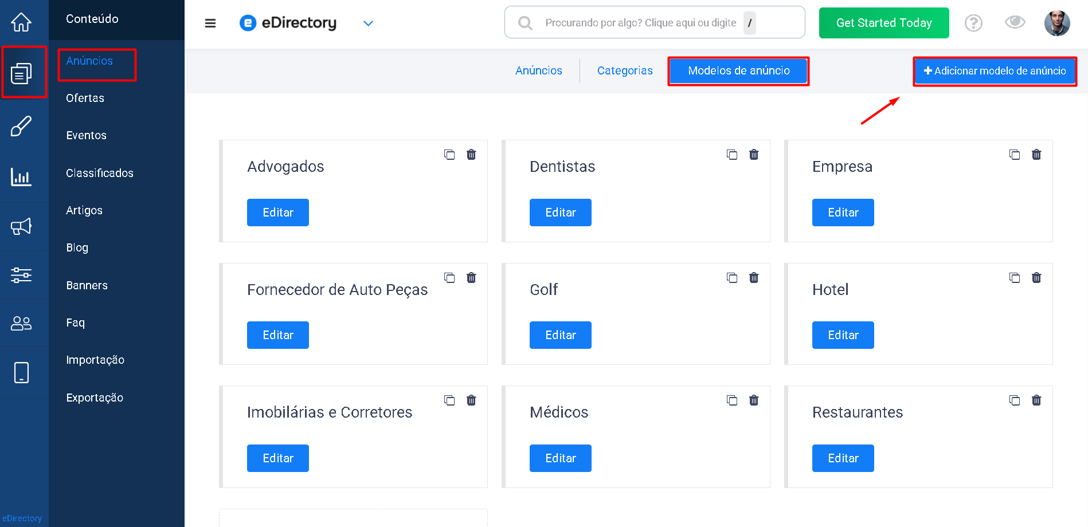Open the home dashboard icon in sidebar
The height and width of the screenshot is (527, 1088).
[21, 22]
